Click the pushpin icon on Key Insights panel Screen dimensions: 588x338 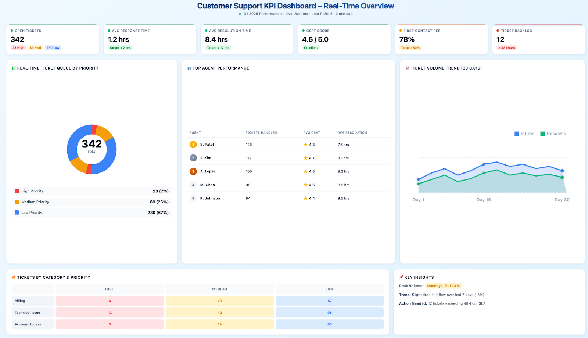pos(401,277)
